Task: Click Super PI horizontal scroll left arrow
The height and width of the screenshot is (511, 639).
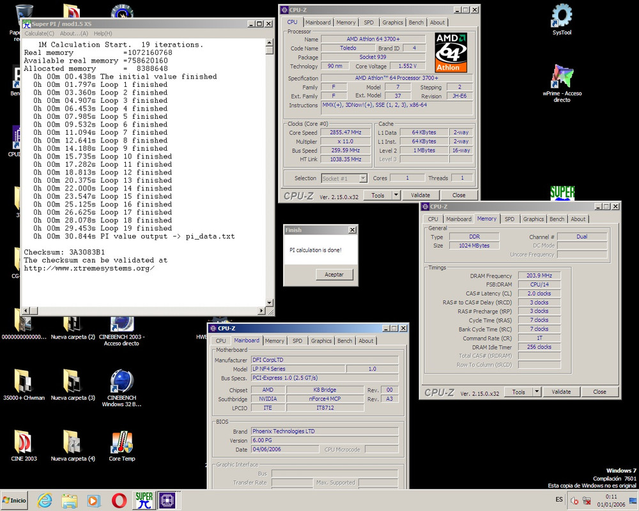Action: pyautogui.click(x=26, y=311)
